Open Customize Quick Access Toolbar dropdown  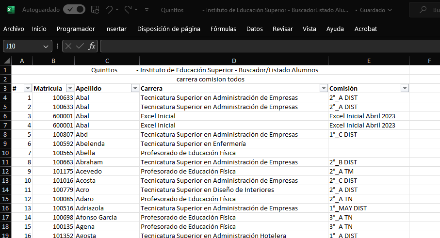pyautogui.click(x=147, y=10)
